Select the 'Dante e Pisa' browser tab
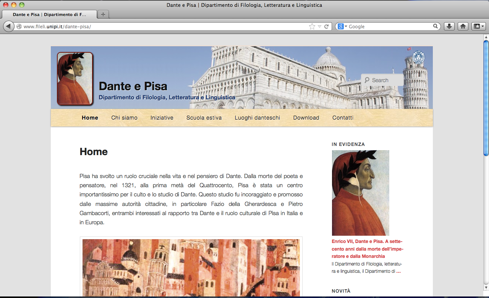489x298 pixels. point(49,15)
